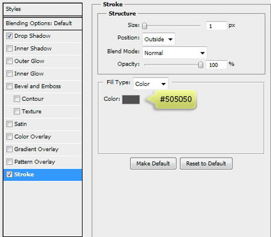This screenshot has width=271, height=237.
Task: Toggle the Drop Shadow checkbox
Action: click(9, 36)
